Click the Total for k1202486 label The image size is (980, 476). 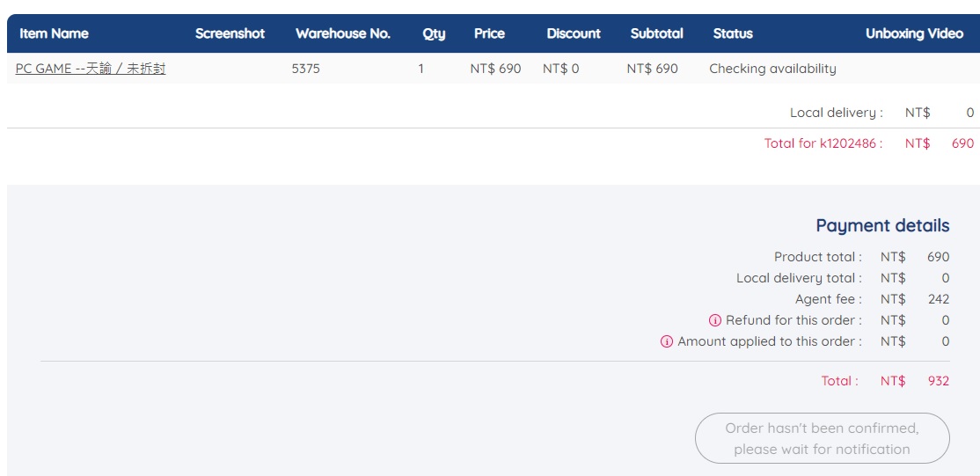pyautogui.click(x=823, y=143)
